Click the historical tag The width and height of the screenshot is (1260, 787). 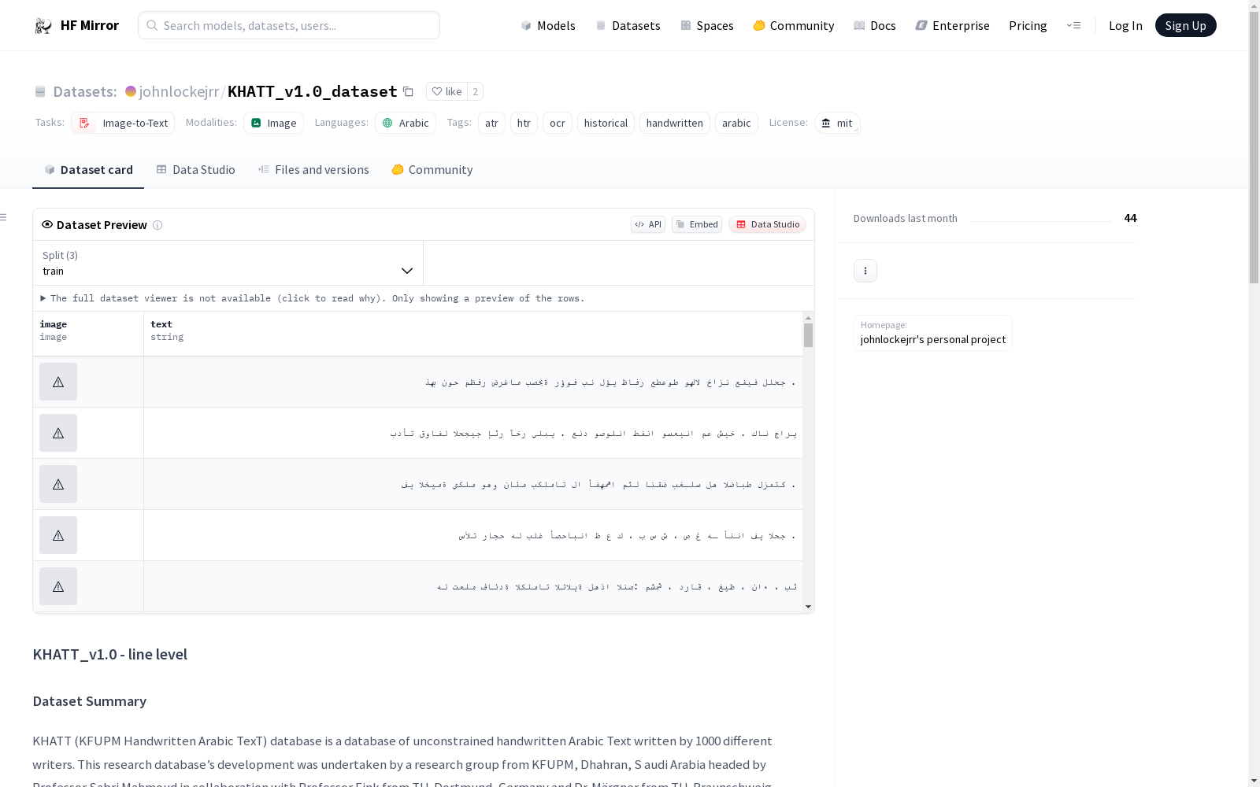(606, 123)
